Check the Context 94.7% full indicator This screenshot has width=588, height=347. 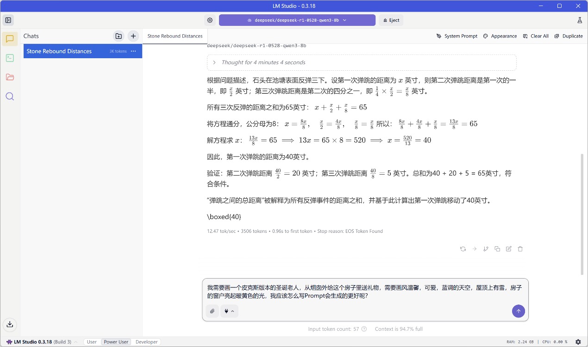[x=399, y=329]
